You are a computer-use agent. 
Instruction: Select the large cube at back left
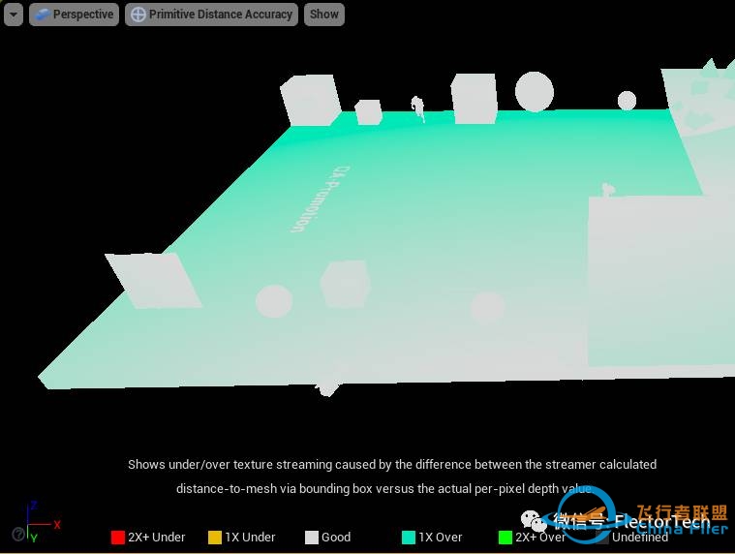coord(310,100)
